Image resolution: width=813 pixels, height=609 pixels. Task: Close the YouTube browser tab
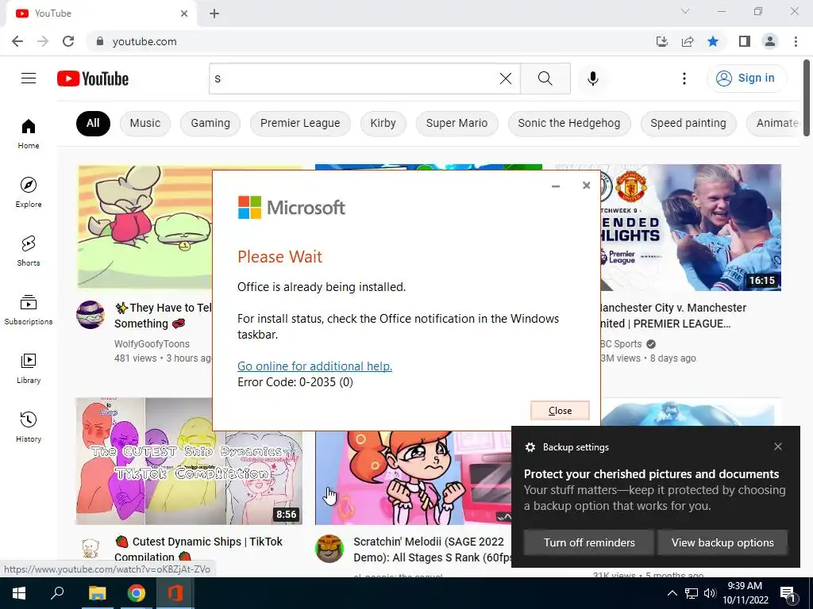184,13
